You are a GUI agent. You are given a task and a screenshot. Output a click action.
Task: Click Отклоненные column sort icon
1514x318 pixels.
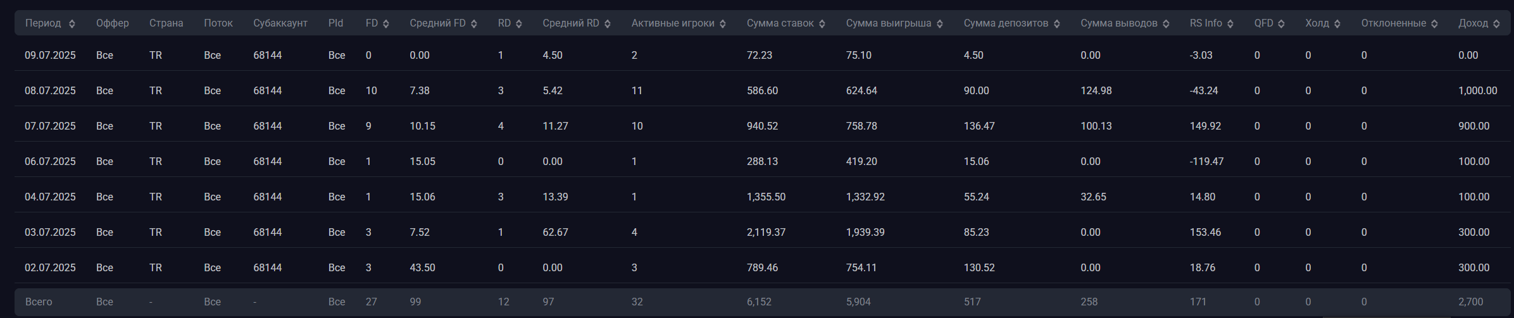(1434, 23)
